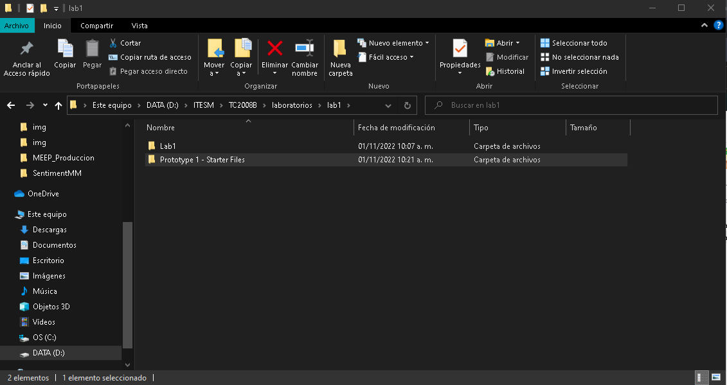
Task: Click the Anclar al Acceso rápido pin icon
Action: coord(26,49)
